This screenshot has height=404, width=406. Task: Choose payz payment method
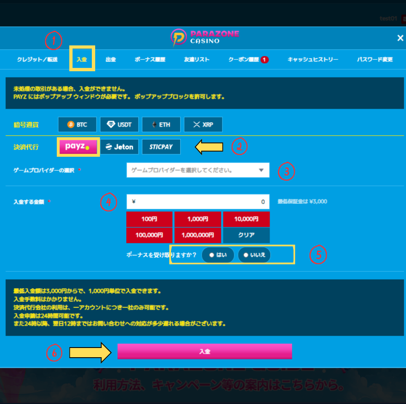click(78, 147)
